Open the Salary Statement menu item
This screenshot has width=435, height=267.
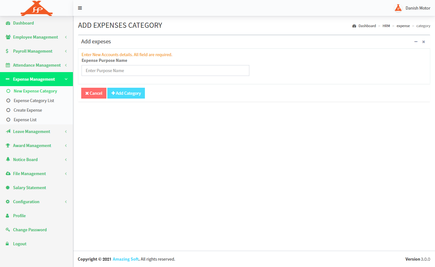29,188
